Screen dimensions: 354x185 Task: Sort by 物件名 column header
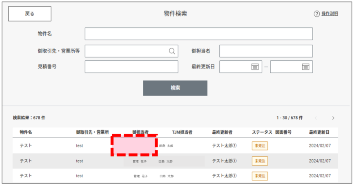[26, 132]
